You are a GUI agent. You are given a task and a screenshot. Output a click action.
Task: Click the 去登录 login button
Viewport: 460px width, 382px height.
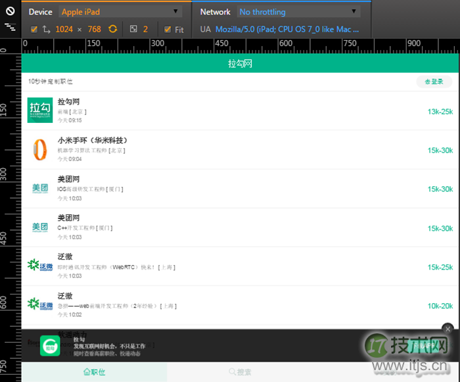coord(434,82)
